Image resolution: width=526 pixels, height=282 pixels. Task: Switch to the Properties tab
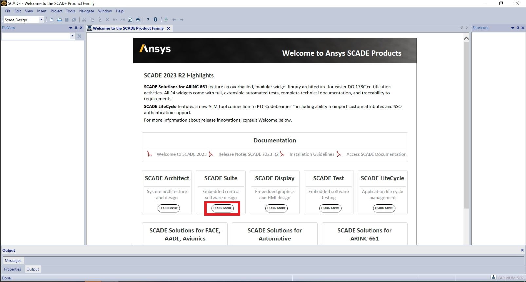(12, 269)
